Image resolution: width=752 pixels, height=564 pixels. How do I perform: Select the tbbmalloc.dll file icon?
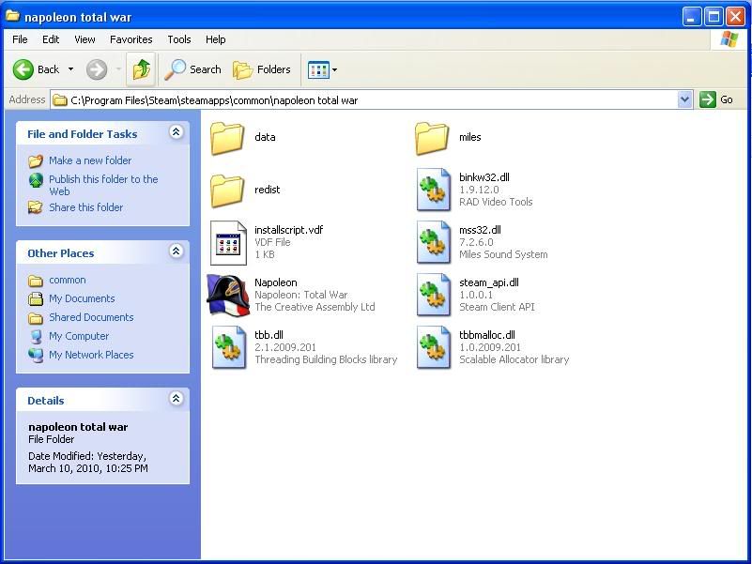(x=434, y=347)
